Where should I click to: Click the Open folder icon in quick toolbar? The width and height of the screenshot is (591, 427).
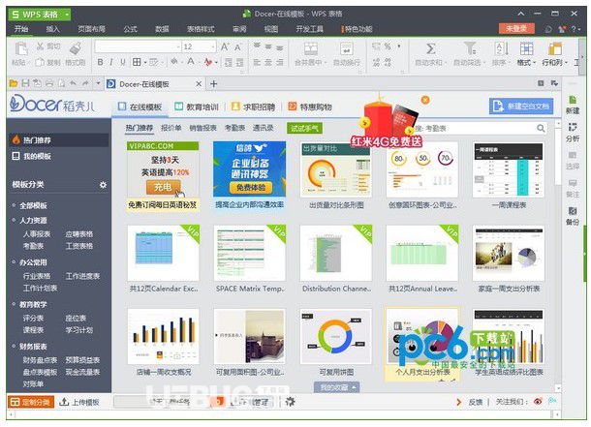click(x=14, y=83)
